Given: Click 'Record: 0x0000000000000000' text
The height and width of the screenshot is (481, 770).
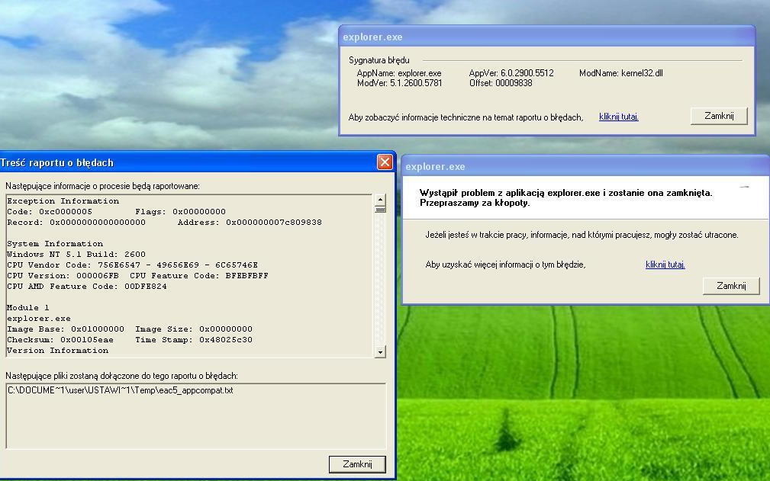Looking at the screenshot, I should (76, 223).
